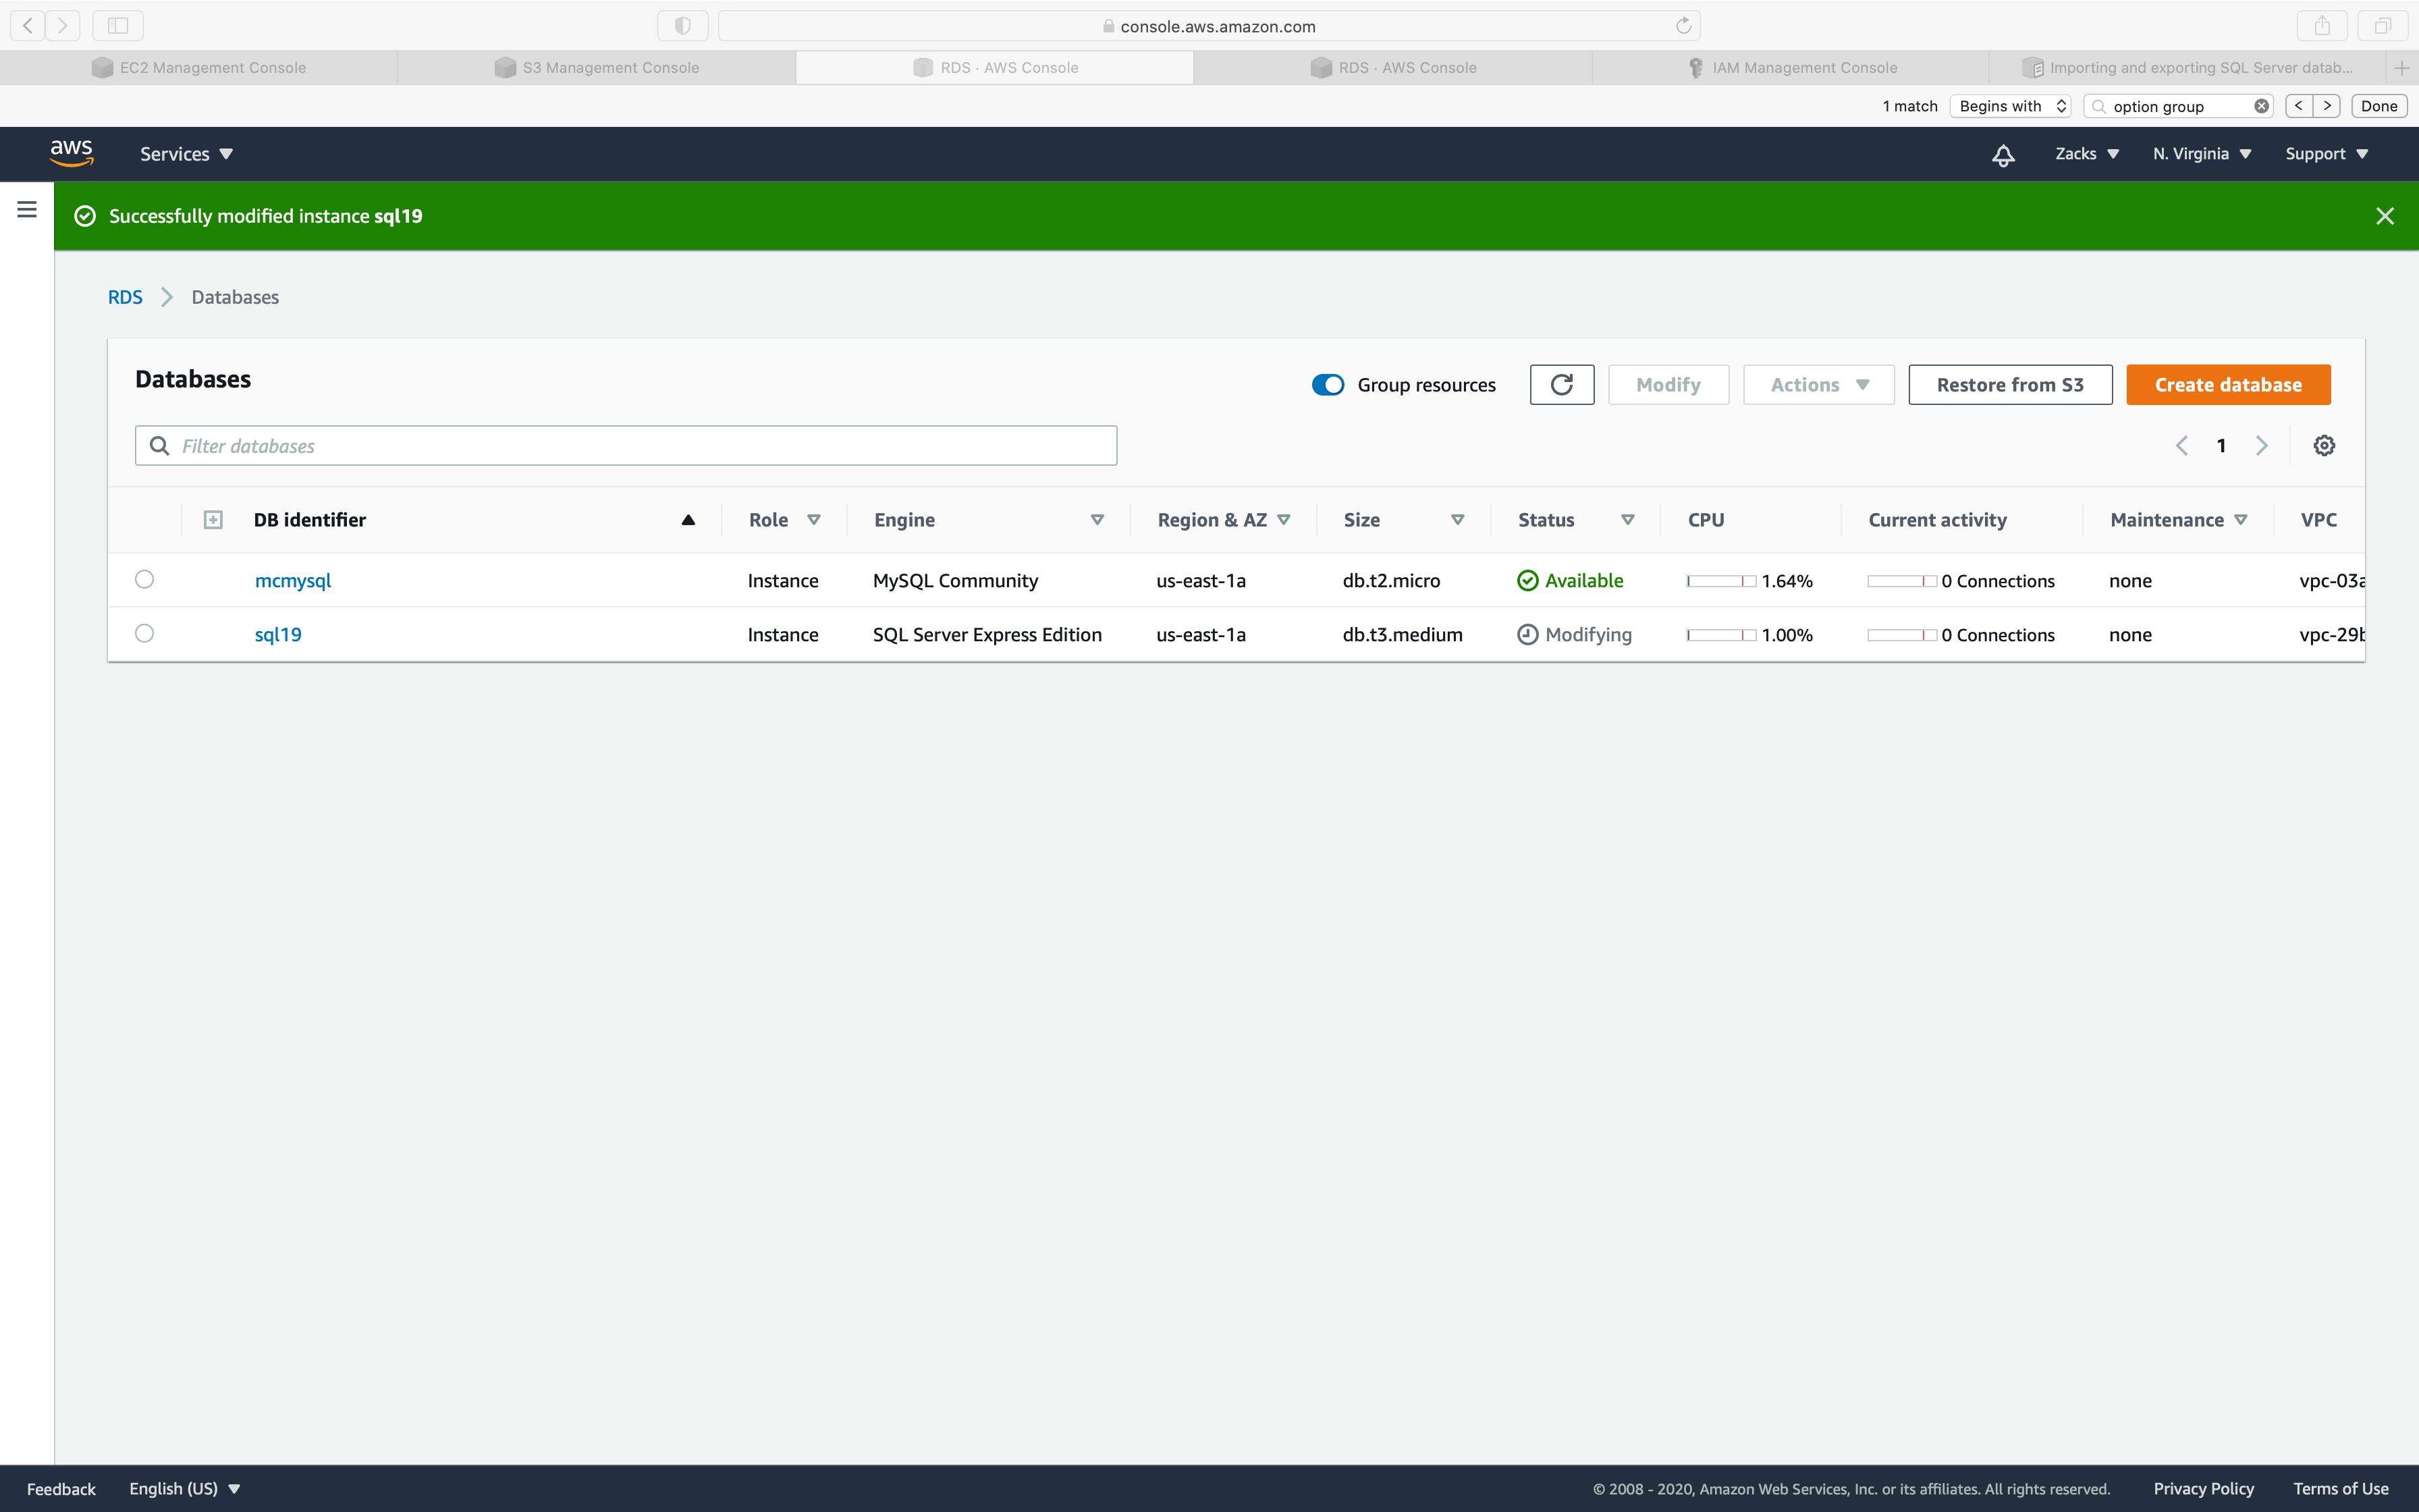Screen dimensions: 2419x1512
Task: Expand all rows with plus icon
Action: point(213,520)
